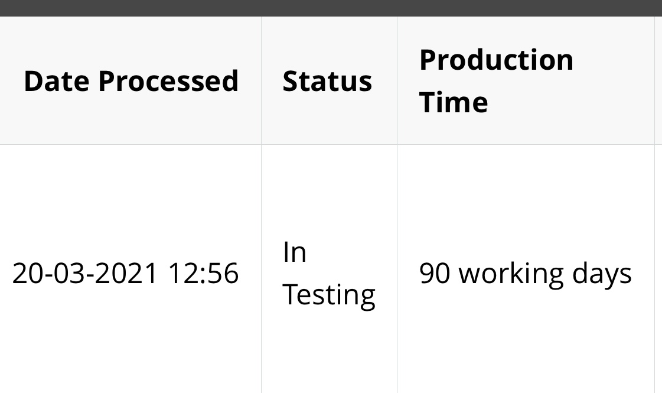Select the 20-03-2021 date text

pyautogui.click(x=85, y=273)
